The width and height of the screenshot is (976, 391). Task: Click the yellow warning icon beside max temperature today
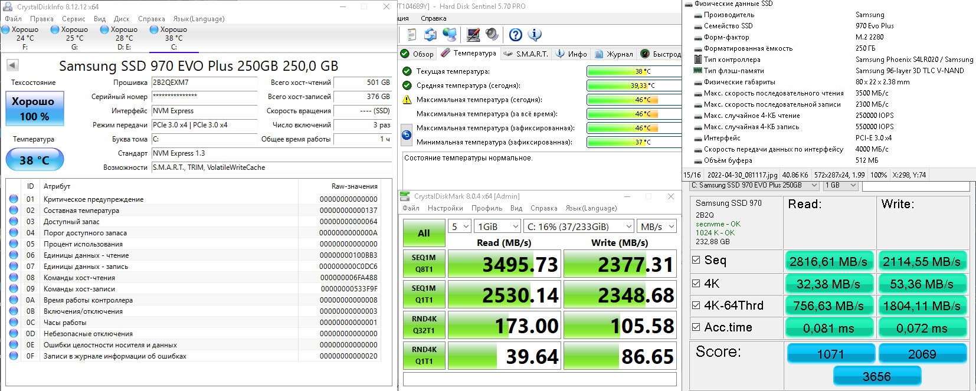coord(407,100)
